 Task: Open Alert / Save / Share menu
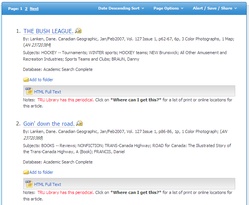(x=215, y=8)
